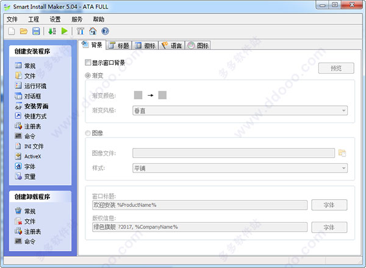Click the 创建安装程序 panel header
Viewport: 366px width, 268px height.
pos(40,51)
